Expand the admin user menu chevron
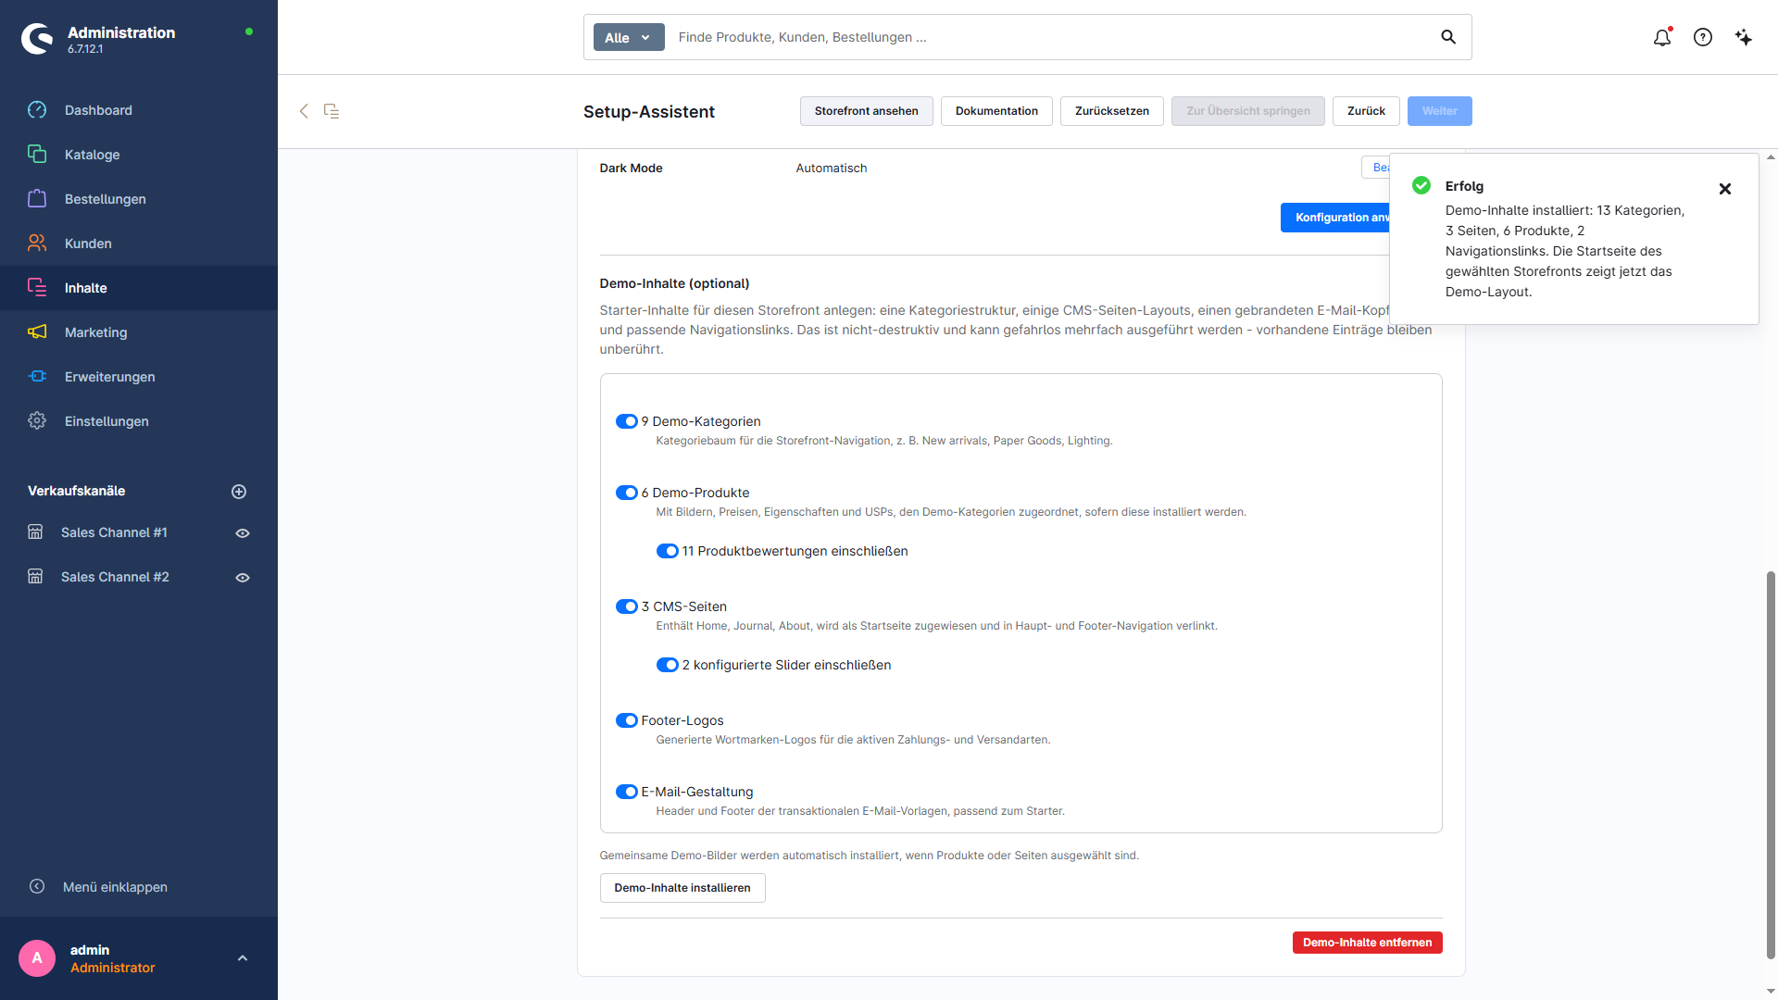Screen dimensions: 1778x1000 click(243, 958)
